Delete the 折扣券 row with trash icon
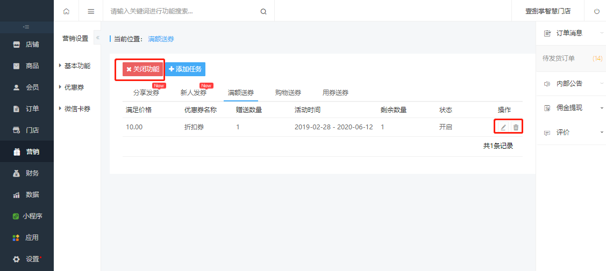The height and width of the screenshot is (271, 606). (516, 127)
